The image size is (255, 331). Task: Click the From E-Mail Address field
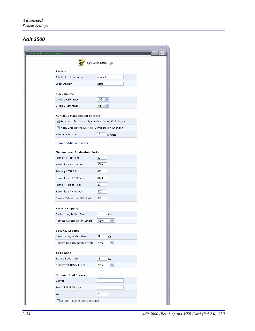click(110, 287)
